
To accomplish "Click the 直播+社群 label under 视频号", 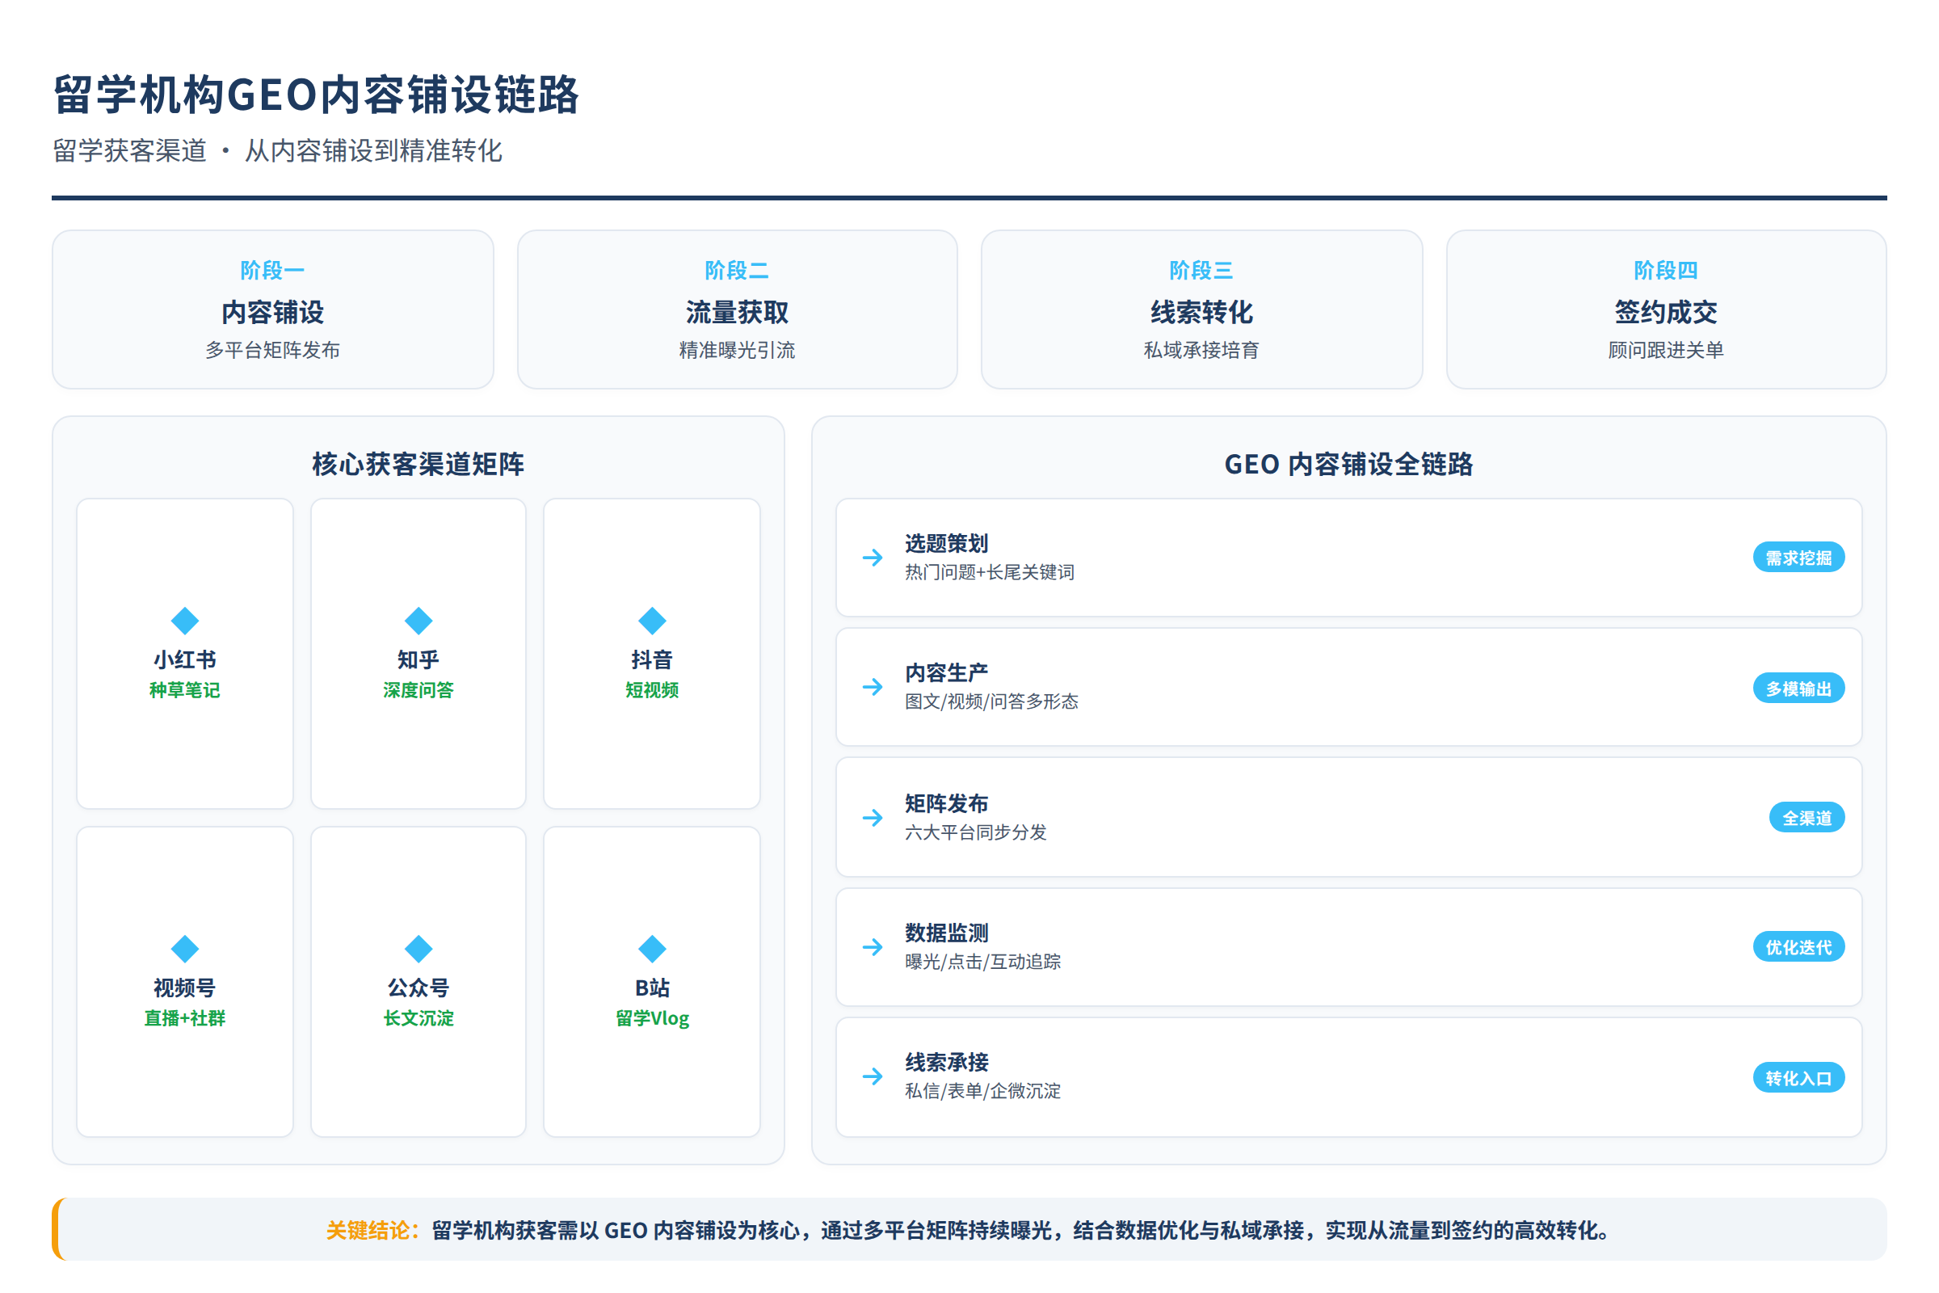I will (185, 1018).
